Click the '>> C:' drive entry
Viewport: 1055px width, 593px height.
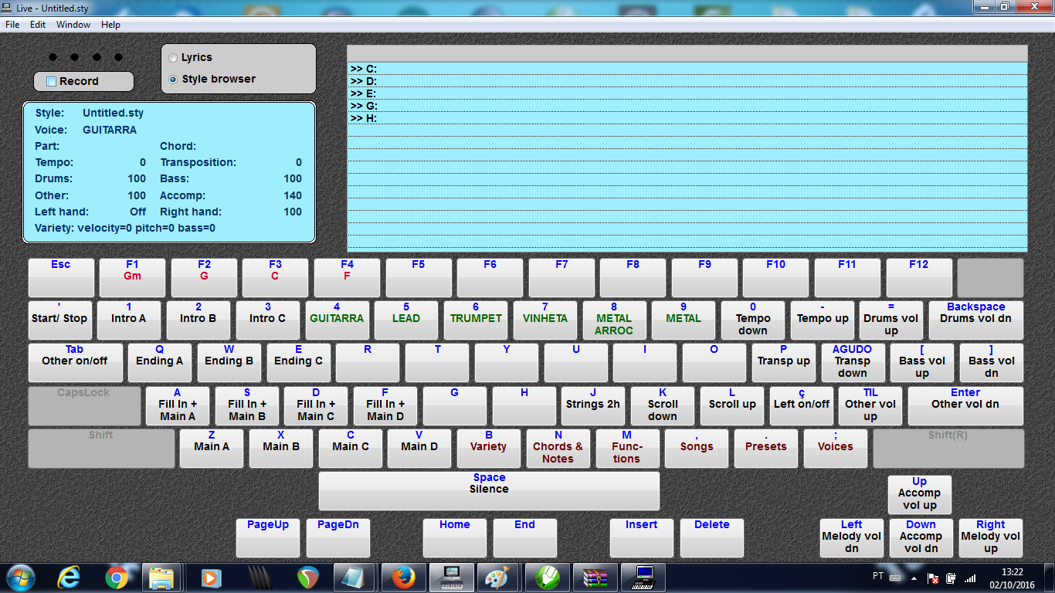coord(687,69)
